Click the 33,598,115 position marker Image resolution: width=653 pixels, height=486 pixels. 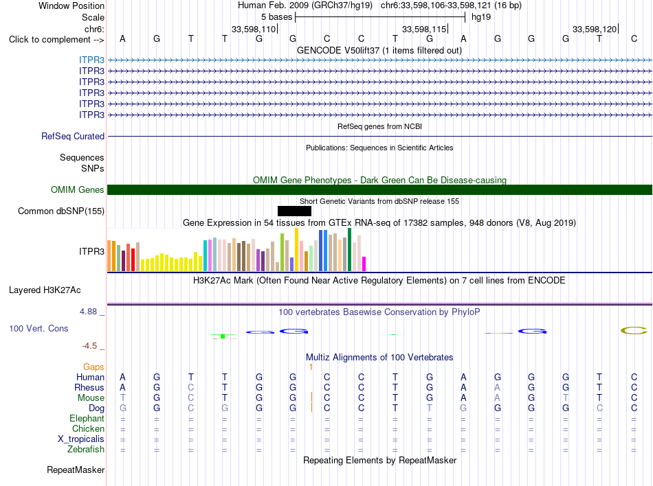424,29
